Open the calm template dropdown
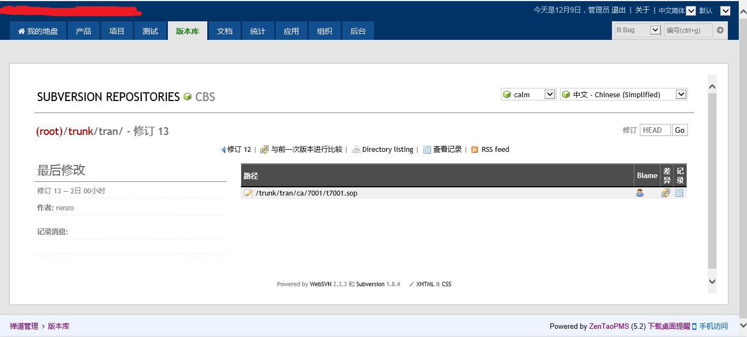Viewport: 747px width, 337px height. coord(528,94)
